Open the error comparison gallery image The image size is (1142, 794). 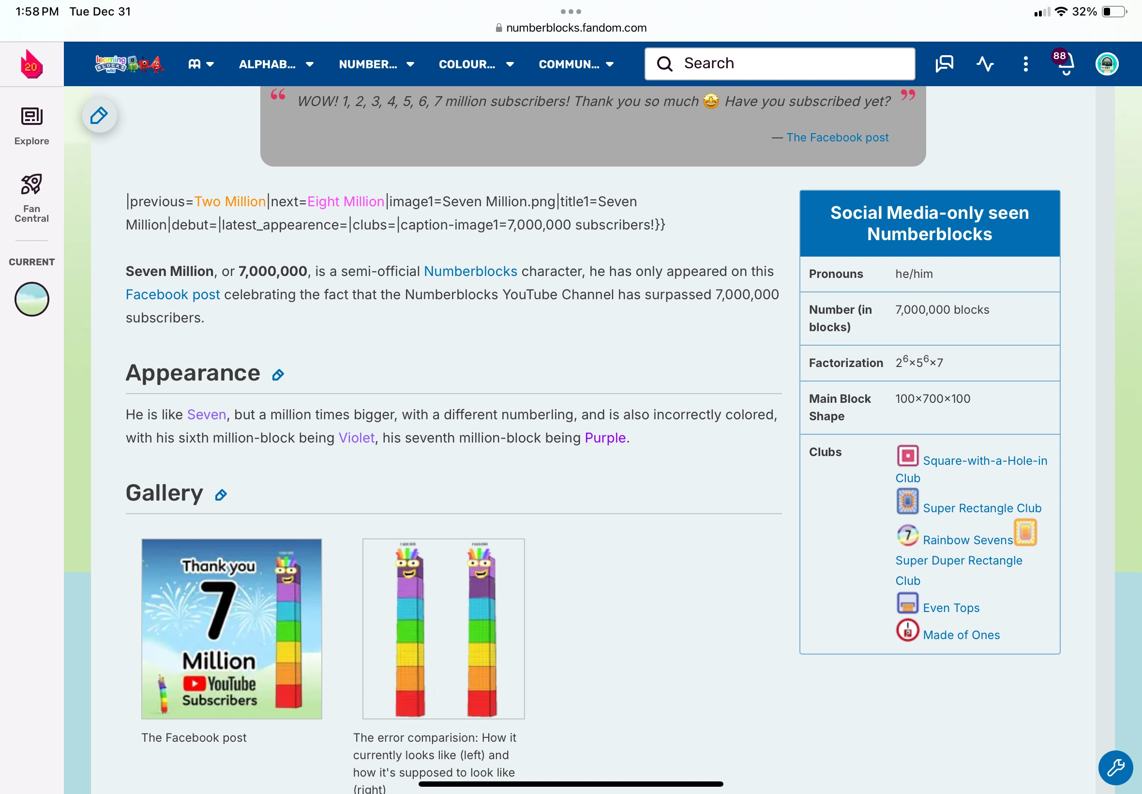[x=443, y=629]
